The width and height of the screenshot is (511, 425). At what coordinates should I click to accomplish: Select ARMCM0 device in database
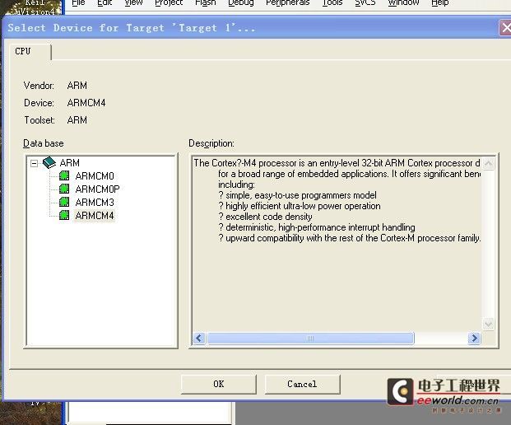95,176
